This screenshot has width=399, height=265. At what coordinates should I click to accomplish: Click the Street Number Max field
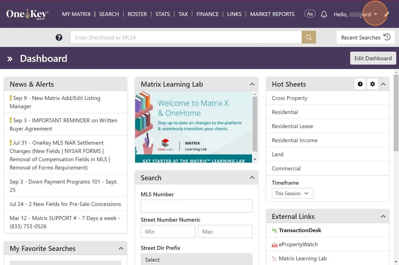tap(225, 231)
